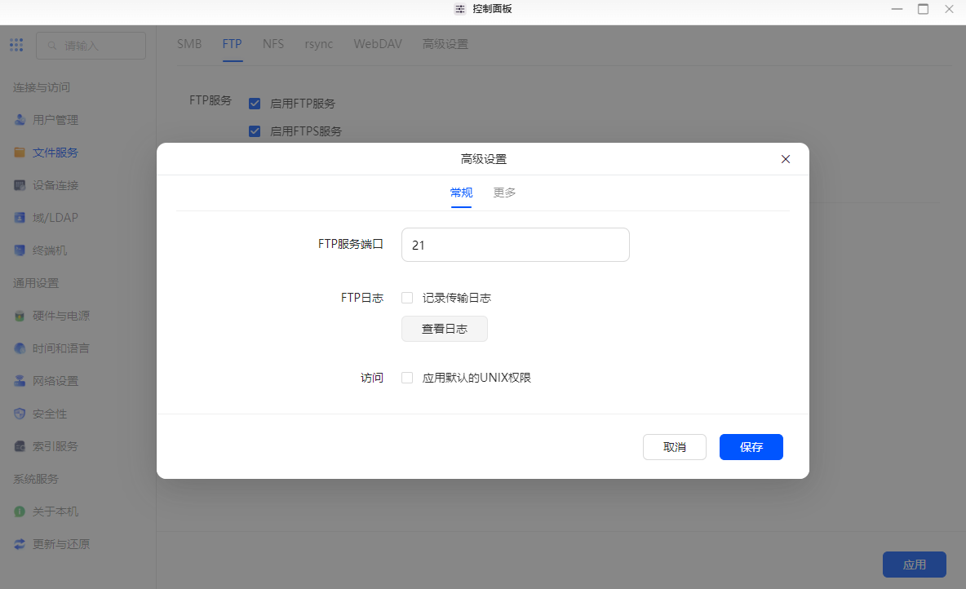The image size is (966, 589).
Task: Click the 记录传输日志 label text
Action: click(457, 299)
